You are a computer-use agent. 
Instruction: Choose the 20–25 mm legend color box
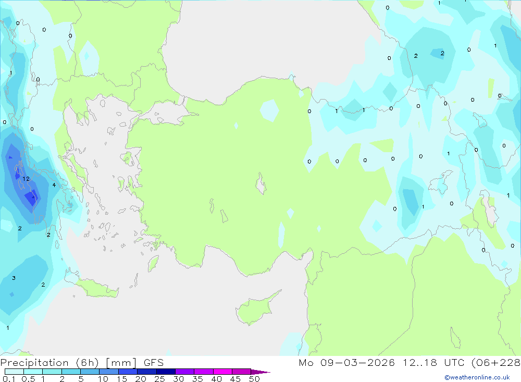point(146,372)
